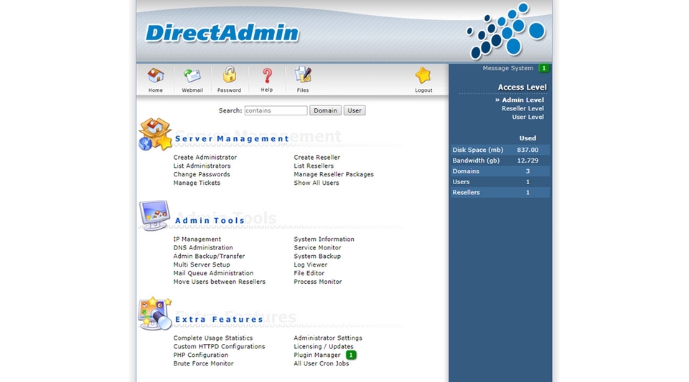Screen dimensions: 689x382
Task: Open Service Monitor
Action: [317, 247]
